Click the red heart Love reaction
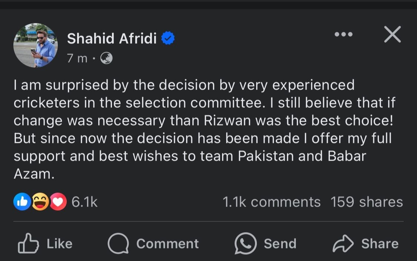417x261 pixels. tap(58, 202)
